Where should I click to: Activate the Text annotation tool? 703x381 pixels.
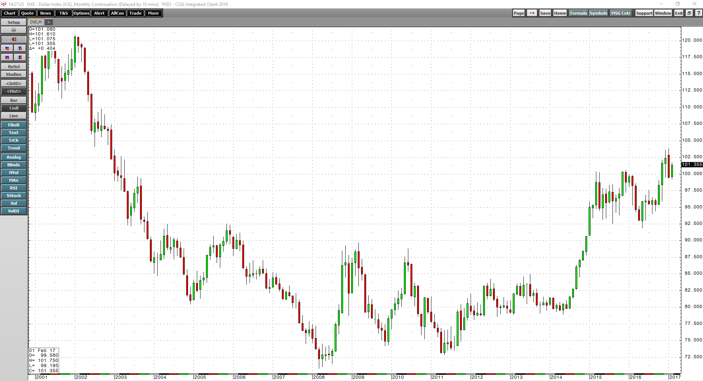point(14,133)
